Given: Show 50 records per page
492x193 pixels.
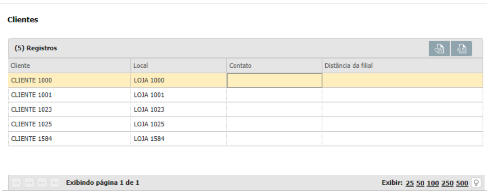Looking at the screenshot, I should point(420,183).
